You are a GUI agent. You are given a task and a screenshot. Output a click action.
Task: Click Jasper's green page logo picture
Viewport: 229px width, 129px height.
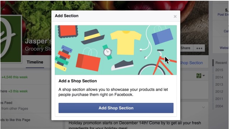coord(11,39)
